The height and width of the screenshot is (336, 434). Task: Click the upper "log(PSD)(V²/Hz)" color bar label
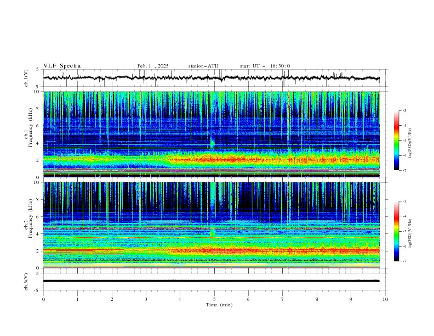coord(410,143)
